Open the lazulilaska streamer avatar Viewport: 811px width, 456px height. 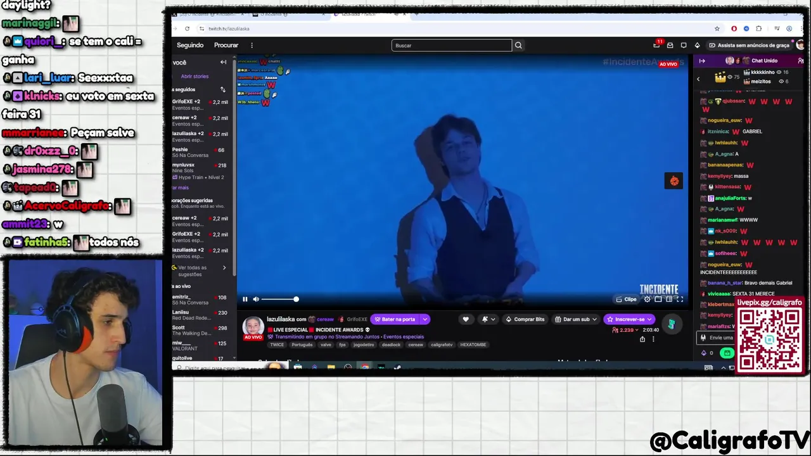(253, 327)
